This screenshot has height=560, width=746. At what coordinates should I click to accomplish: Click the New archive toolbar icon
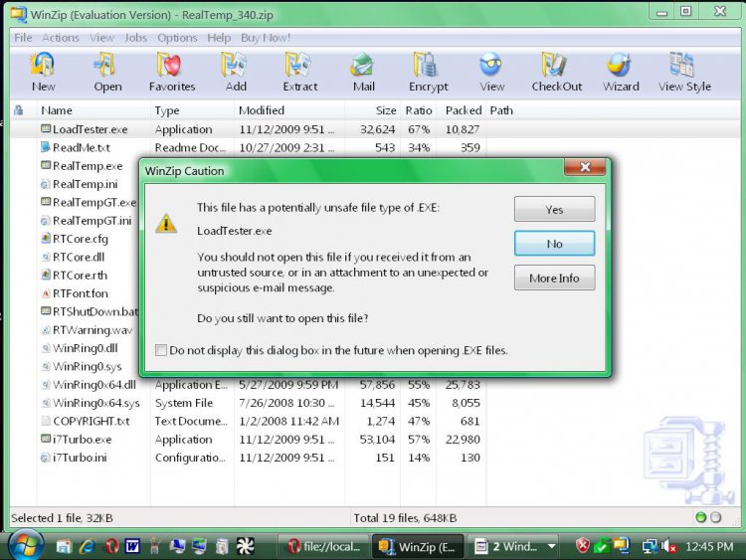(x=43, y=65)
